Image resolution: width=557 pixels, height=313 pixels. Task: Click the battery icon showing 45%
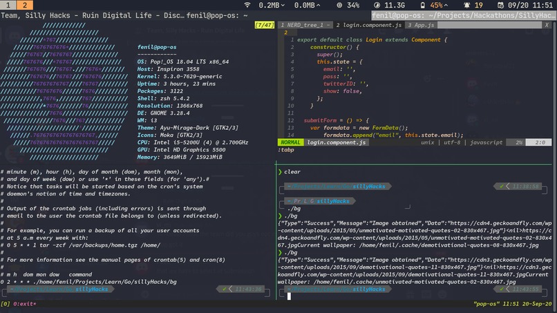pyautogui.click(x=422, y=5)
